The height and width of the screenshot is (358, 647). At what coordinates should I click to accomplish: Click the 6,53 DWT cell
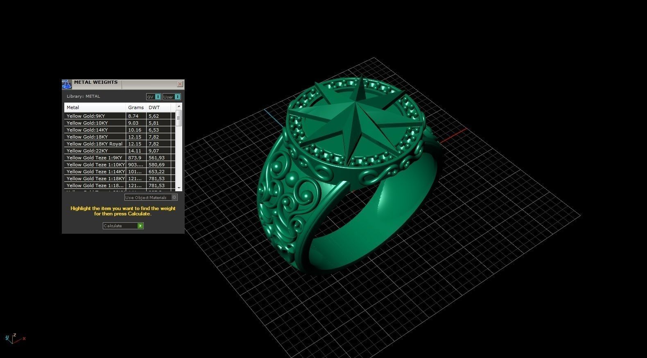[159, 130]
